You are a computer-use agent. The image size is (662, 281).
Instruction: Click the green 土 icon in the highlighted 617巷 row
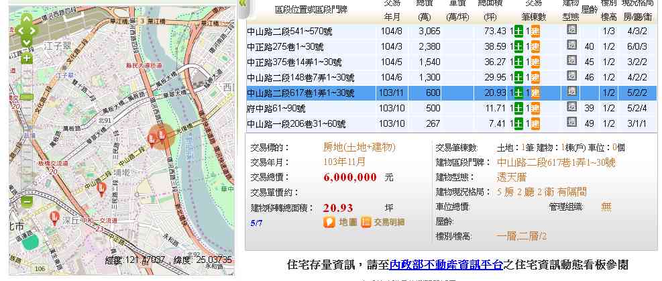tap(518, 93)
